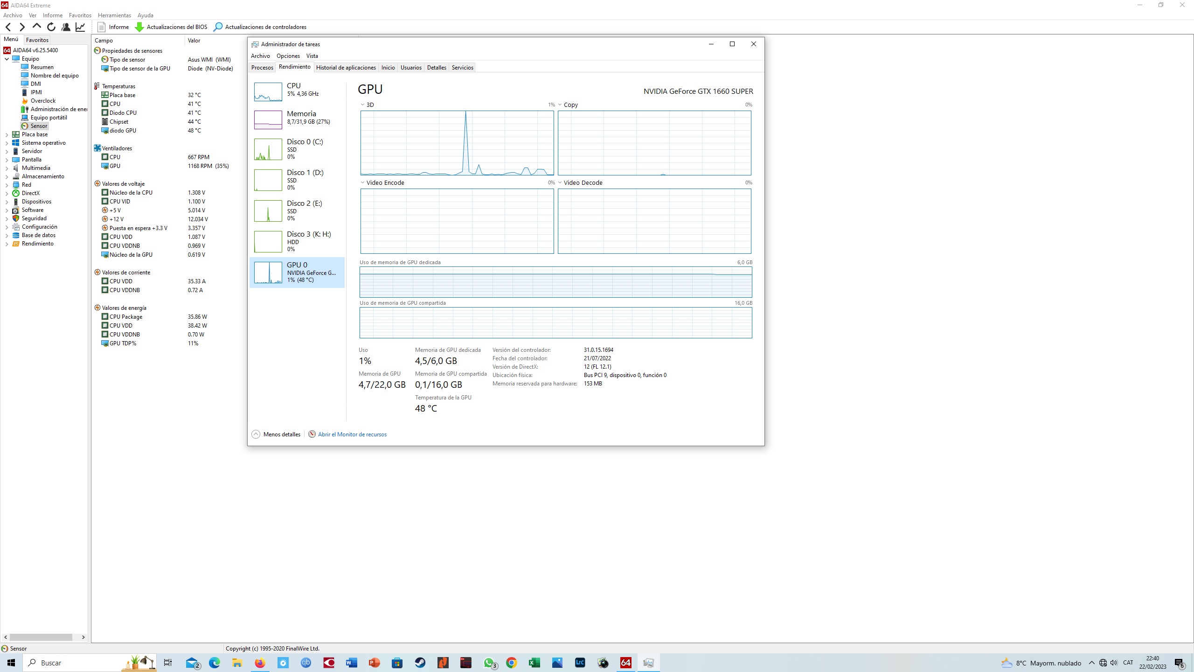Go back with AIDA64 left arrow
Viewport: 1194px width, 672px height.
coord(8,27)
